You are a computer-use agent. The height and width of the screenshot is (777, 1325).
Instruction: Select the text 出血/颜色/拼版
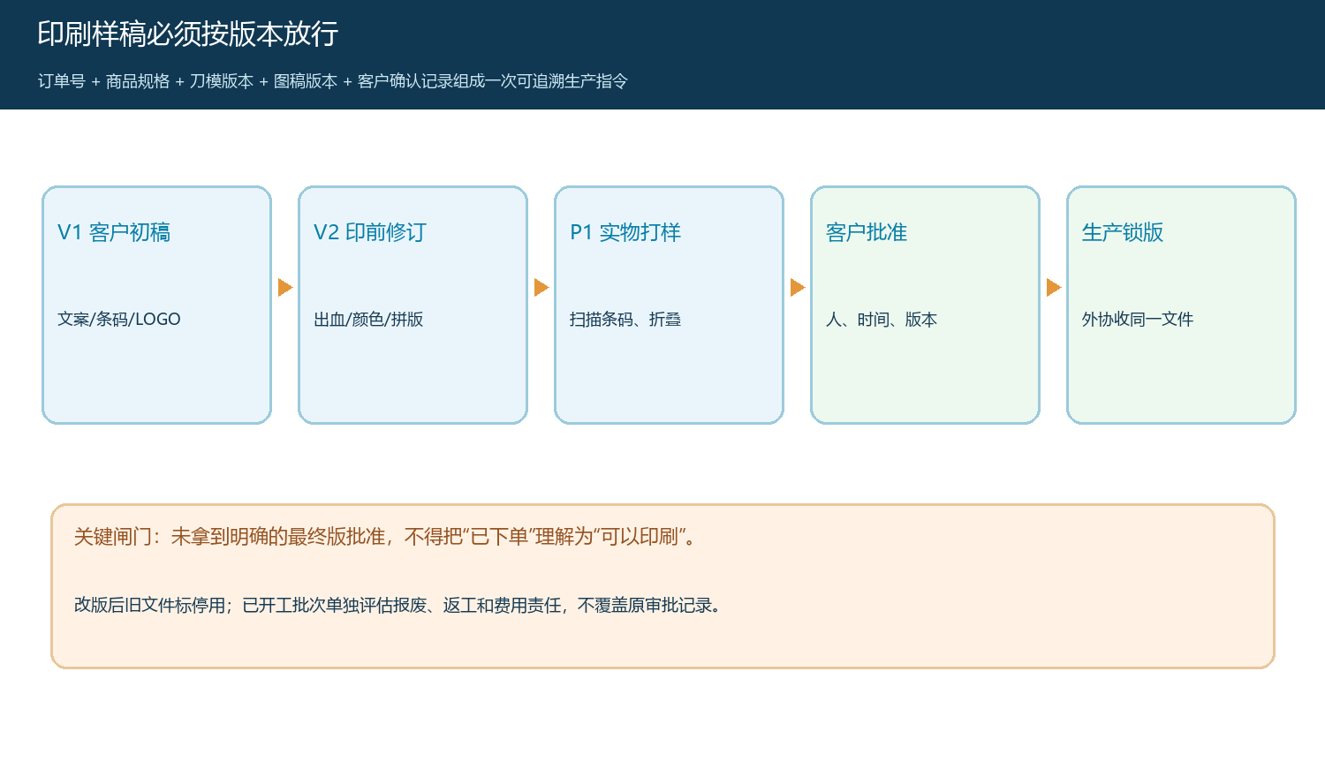click(x=368, y=319)
